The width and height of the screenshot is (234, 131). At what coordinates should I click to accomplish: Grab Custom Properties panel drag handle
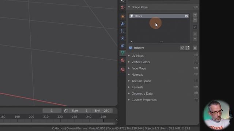[x=196, y=99]
